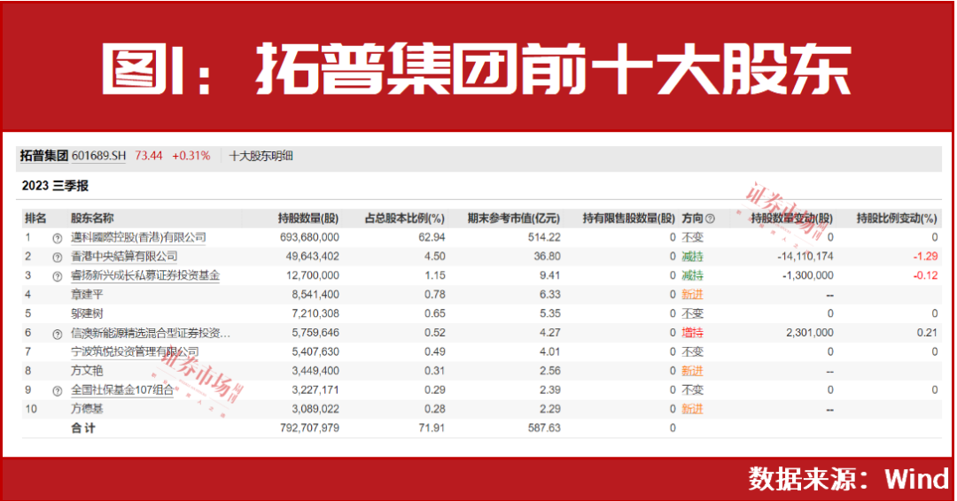Click the 期末参考市值(亿元) column header
Viewport: 957px width, 501px height.
coord(514,219)
